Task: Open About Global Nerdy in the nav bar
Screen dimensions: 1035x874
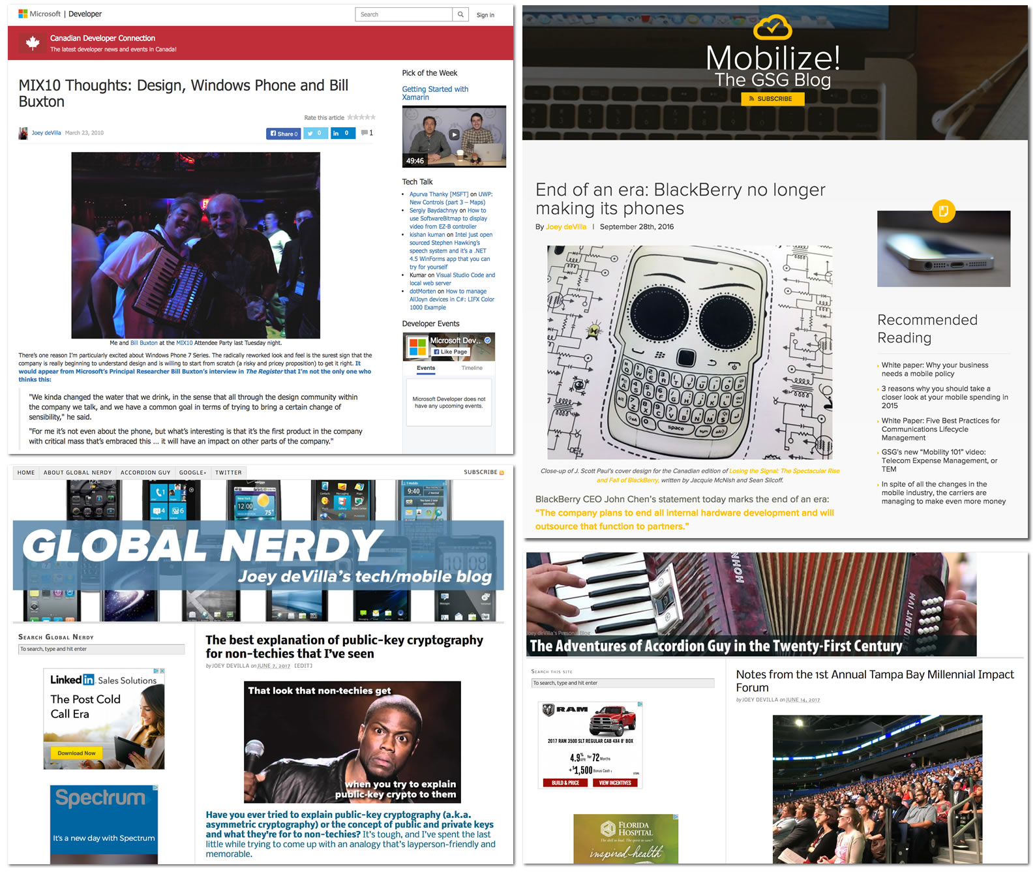Action: click(78, 473)
